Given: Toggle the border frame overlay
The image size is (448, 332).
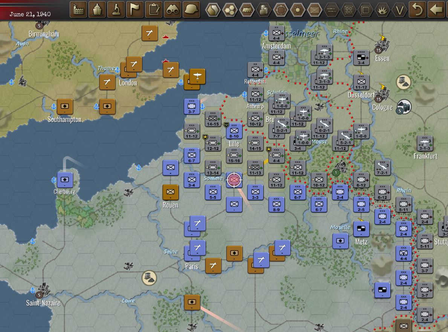Looking at the screenshot, I should 365,10.
